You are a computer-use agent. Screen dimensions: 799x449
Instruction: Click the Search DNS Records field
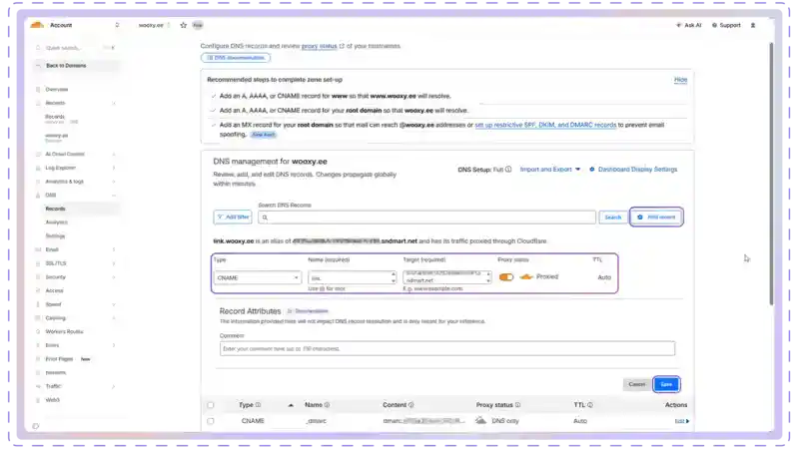(x=426, y=218)
